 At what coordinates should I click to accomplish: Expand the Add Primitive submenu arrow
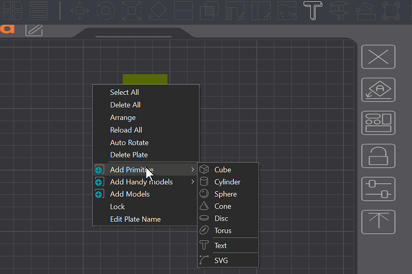click(193, 169)
